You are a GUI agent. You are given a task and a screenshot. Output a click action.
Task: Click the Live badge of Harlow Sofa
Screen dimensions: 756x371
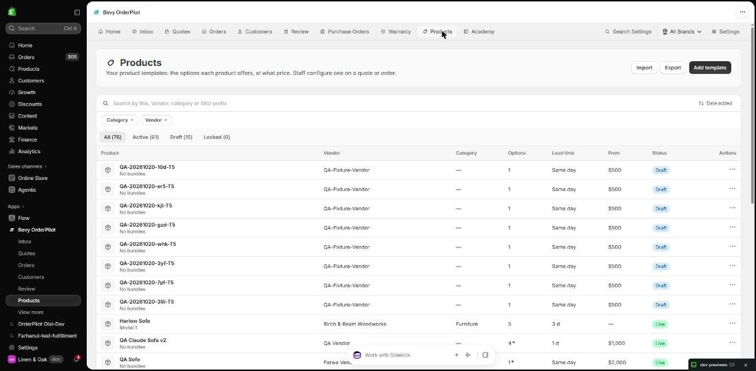(660, 324)
